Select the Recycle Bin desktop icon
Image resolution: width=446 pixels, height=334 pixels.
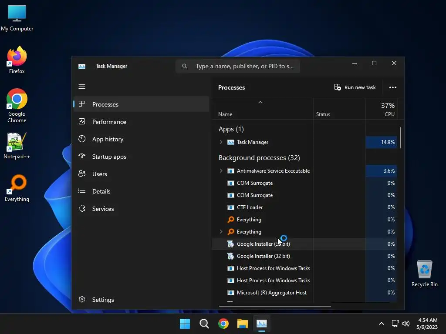pyautogui.click(x=424, y=273)
